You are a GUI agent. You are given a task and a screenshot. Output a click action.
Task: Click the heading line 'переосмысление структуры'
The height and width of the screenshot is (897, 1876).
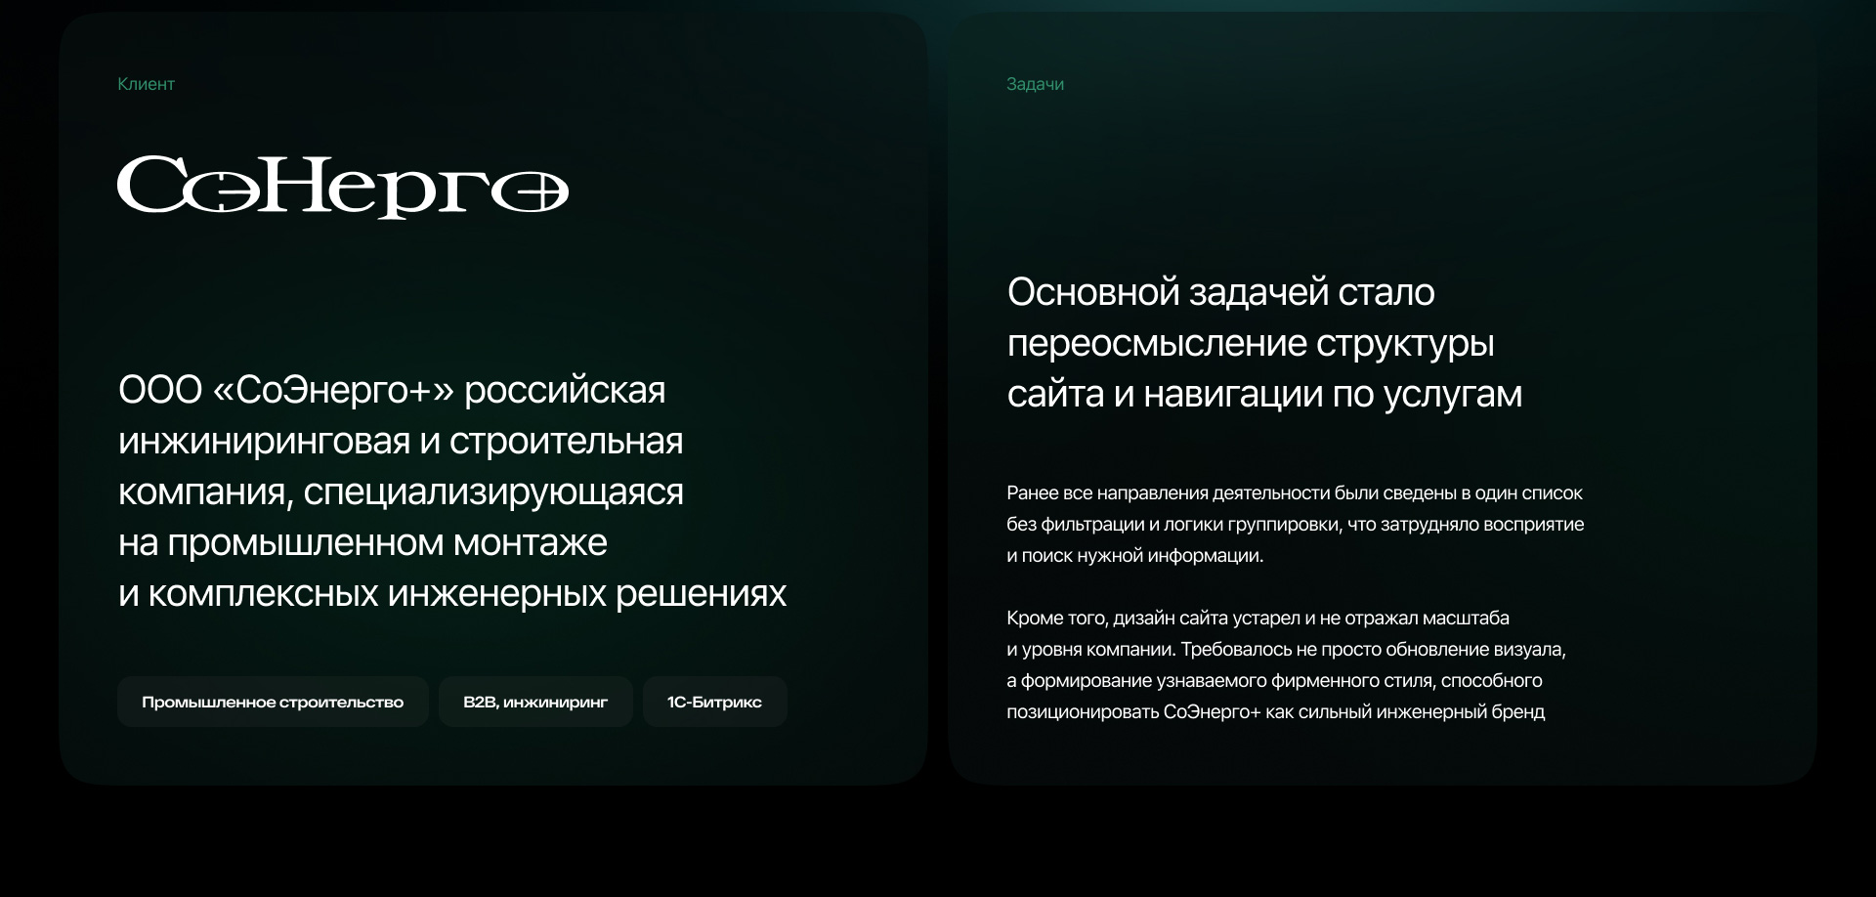tap(1251, 343)
